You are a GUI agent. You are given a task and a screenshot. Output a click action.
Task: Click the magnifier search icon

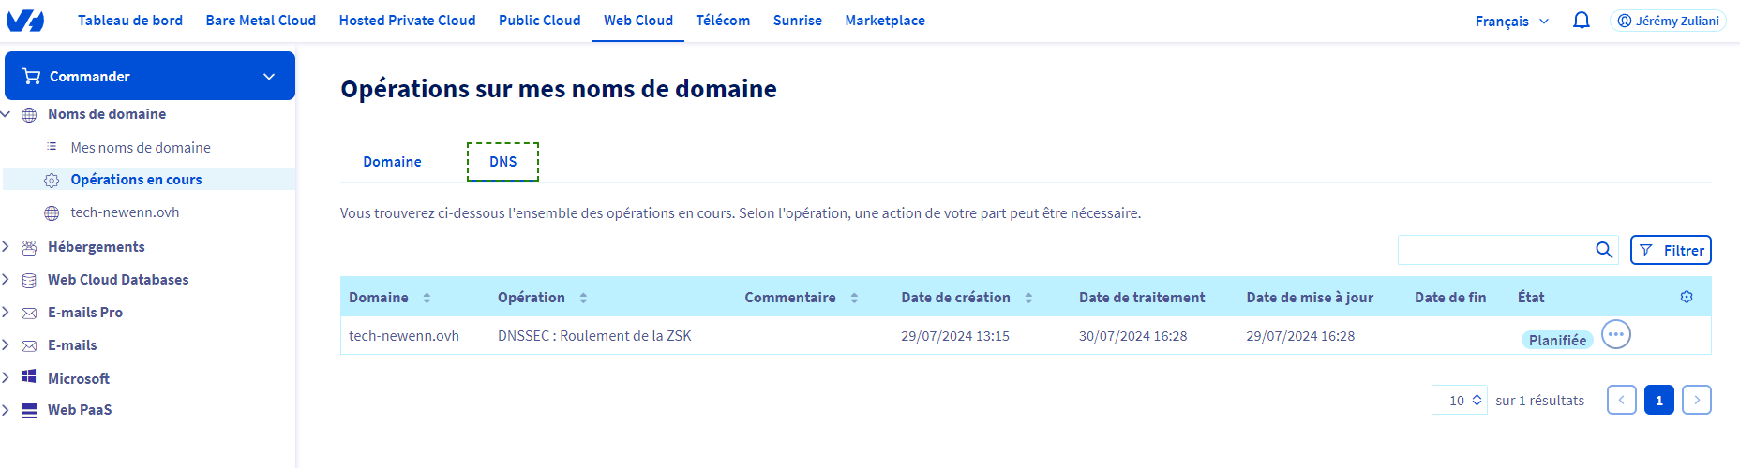1604,250
